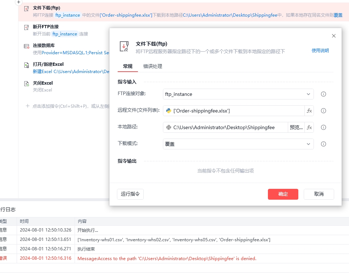Screen dimensions: 349x276
Task: Click the info icon beside 下载模式
Action: click(x=323, y=144)
